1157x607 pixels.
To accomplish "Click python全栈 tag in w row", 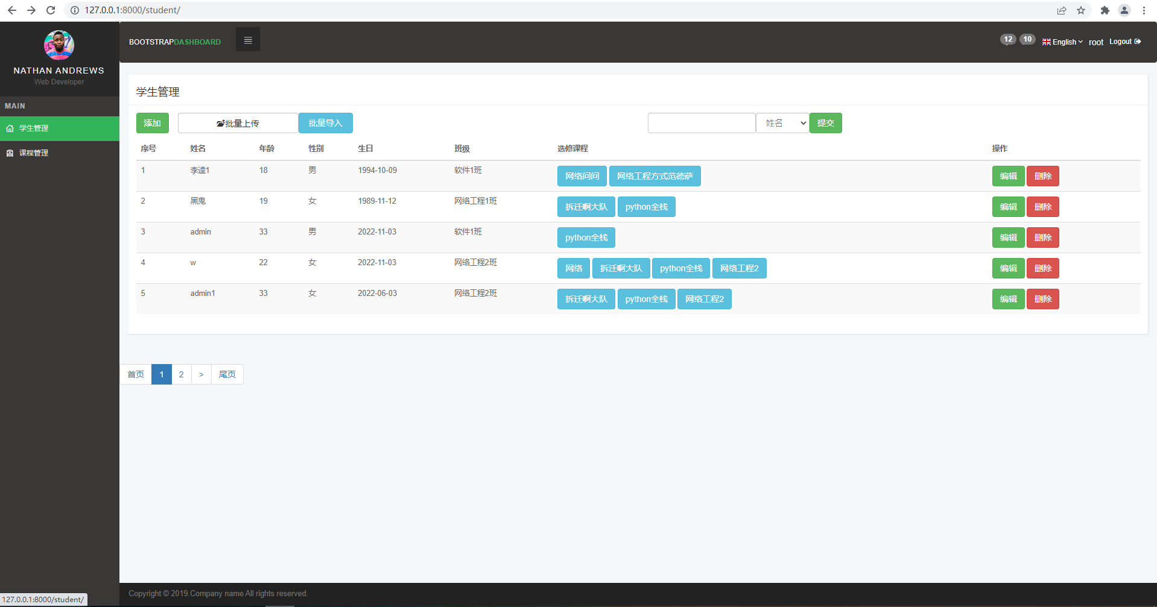I will [x=681, y=268].
